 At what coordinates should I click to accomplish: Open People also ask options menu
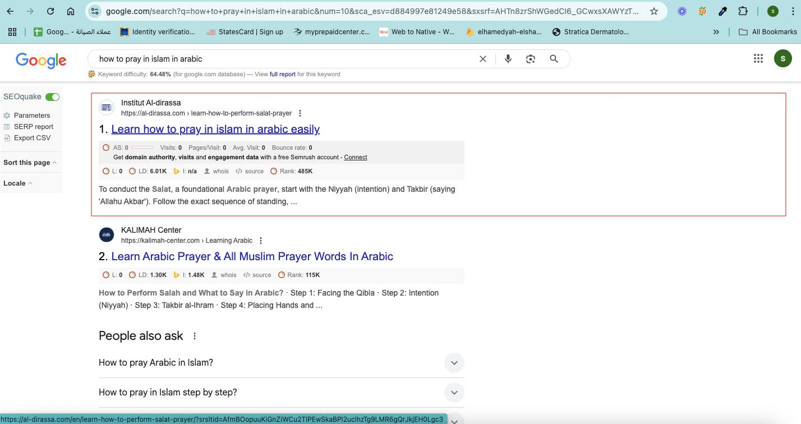[x=195, y=336]
